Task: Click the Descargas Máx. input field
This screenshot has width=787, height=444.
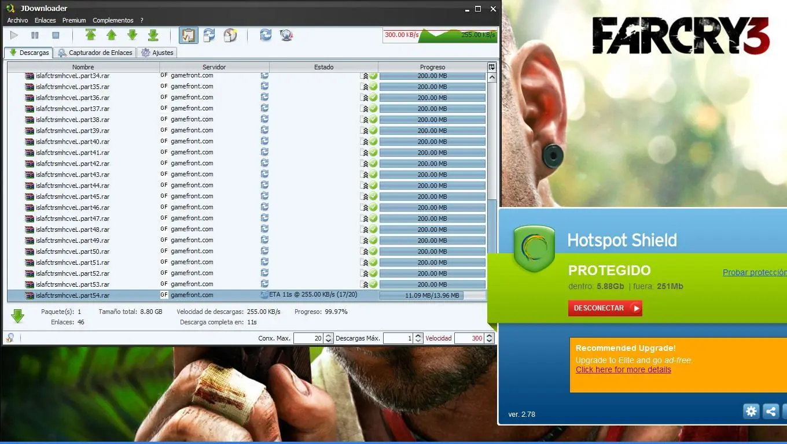Action: pyautogui.click(x=398, y=338)
